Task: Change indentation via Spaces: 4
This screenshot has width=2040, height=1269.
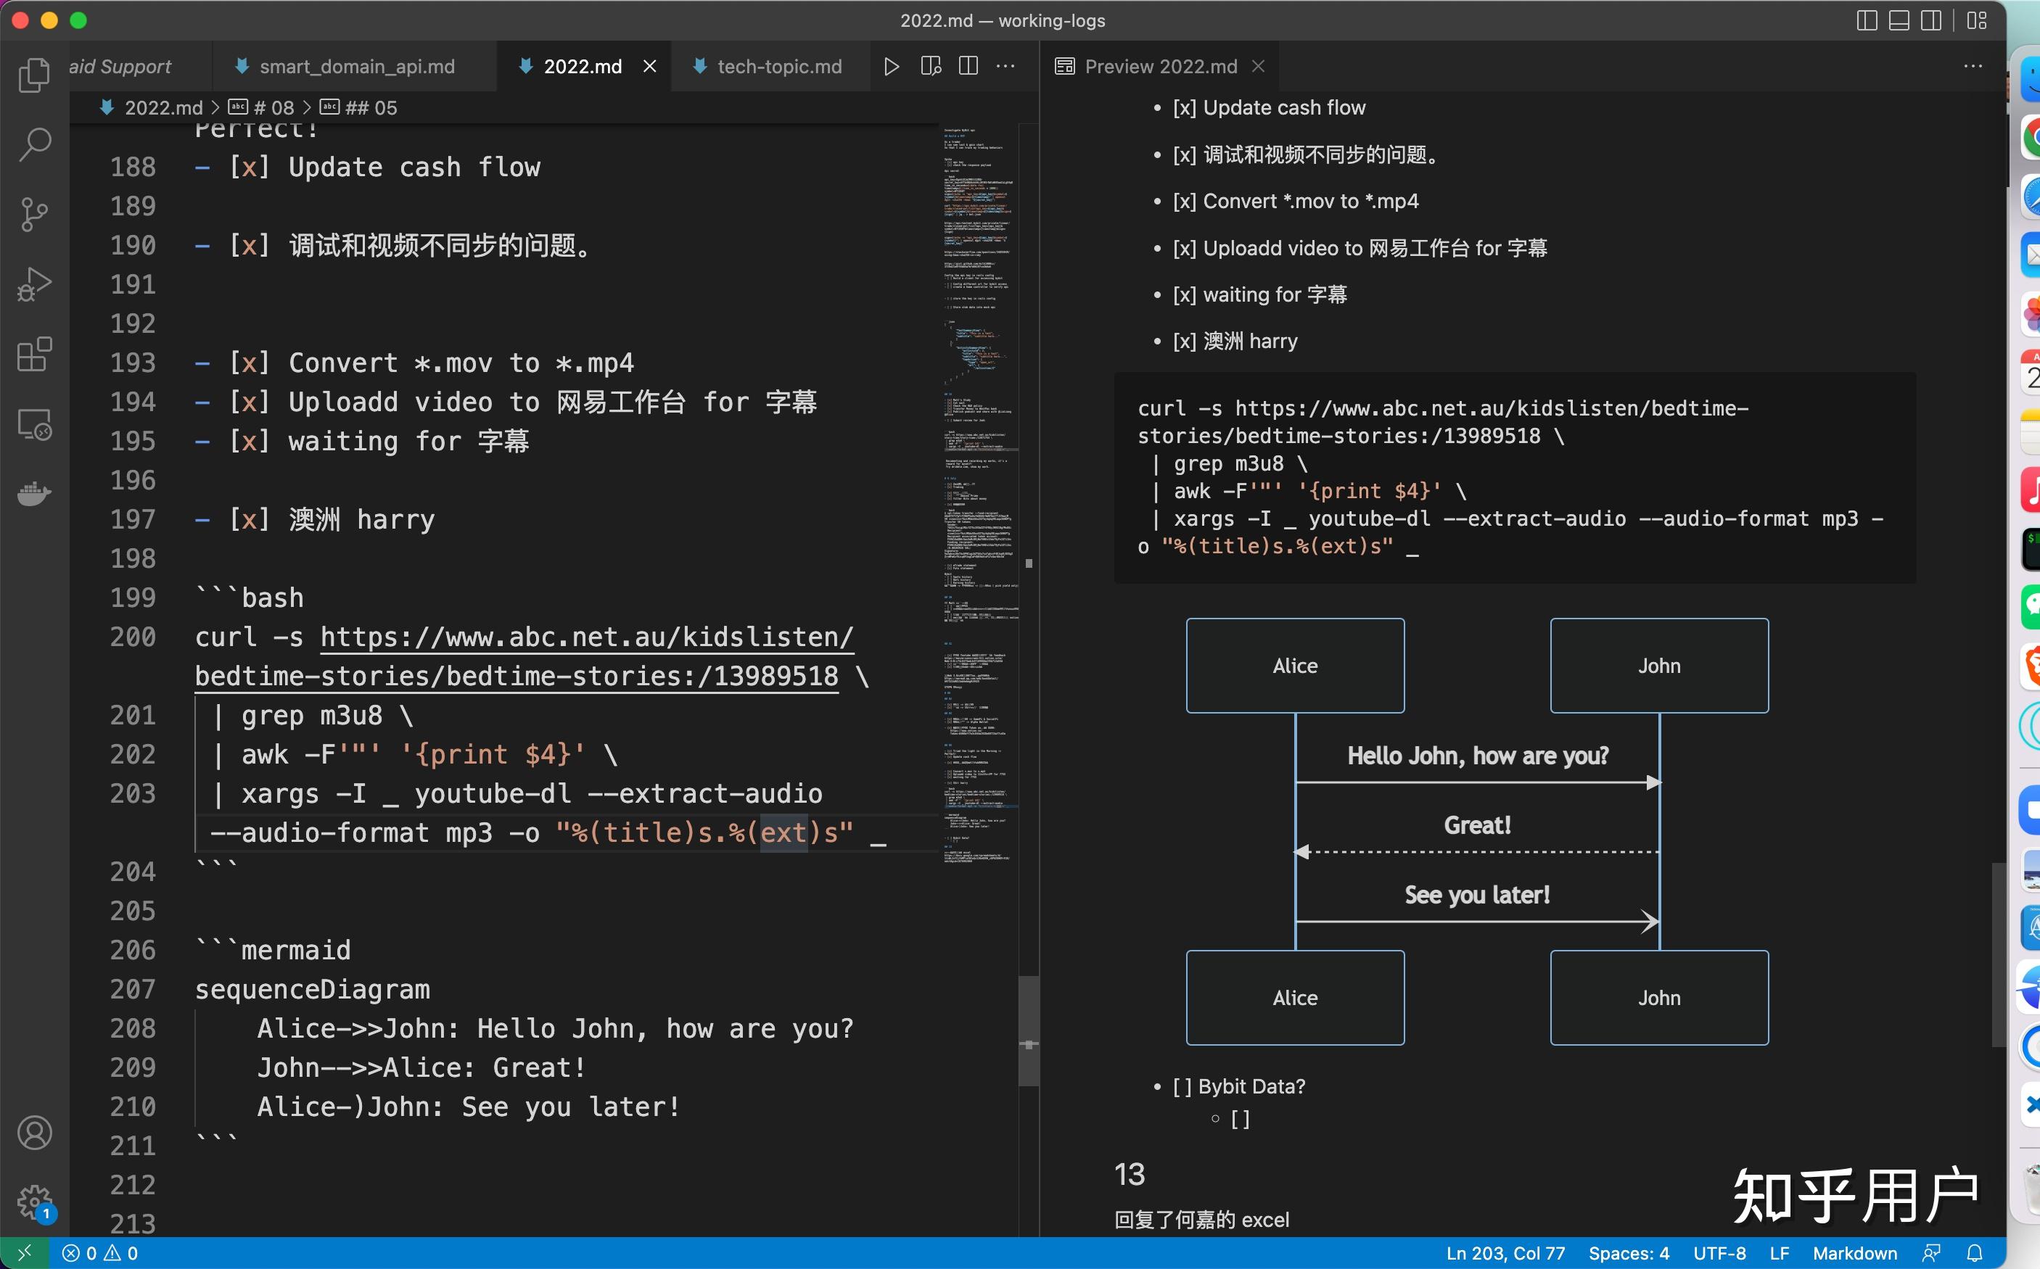Action: tap(1629, 1253)
